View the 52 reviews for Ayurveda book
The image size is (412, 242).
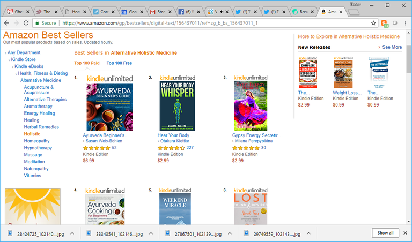114,148
